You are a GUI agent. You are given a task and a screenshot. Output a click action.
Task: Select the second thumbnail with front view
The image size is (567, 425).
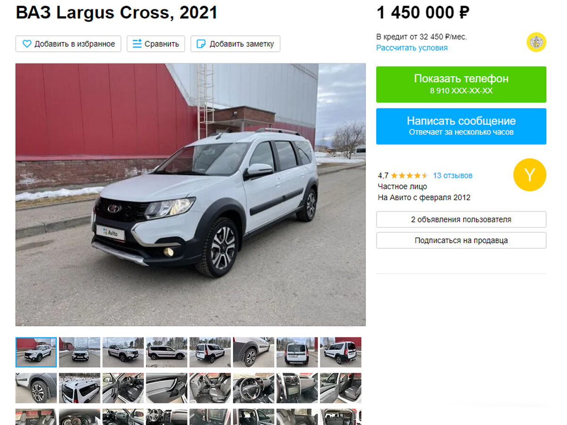[79, 352]
